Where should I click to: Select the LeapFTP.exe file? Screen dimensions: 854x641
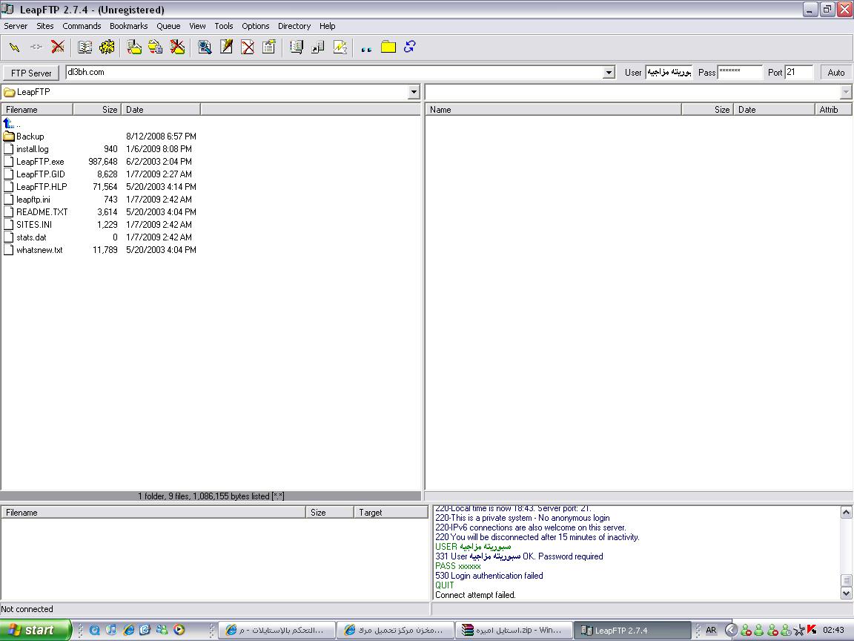40,161
